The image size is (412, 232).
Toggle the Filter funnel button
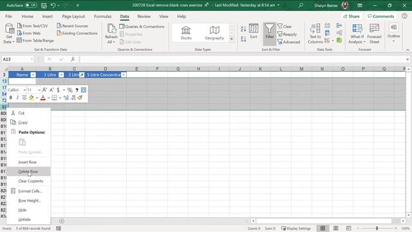269,34
